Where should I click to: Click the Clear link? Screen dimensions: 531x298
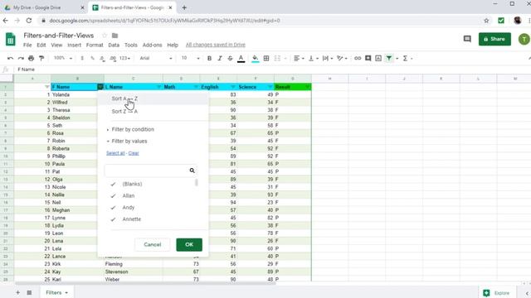tap(134, 153)
